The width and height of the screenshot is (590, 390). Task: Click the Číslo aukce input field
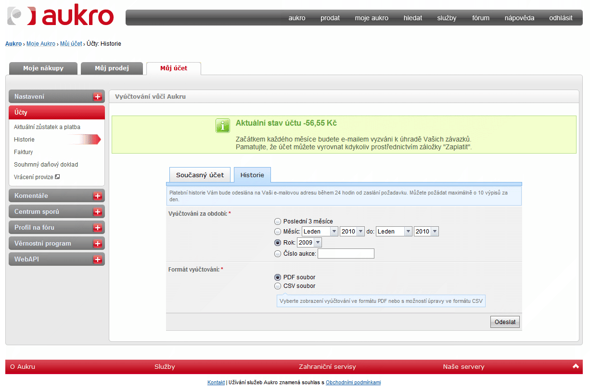point(346,254)
